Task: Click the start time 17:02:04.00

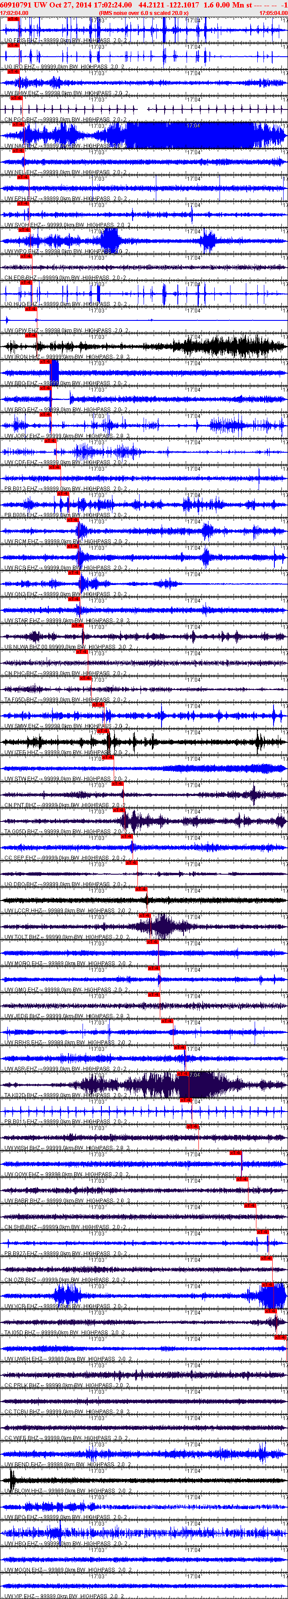Action: [x=14, y=13]
